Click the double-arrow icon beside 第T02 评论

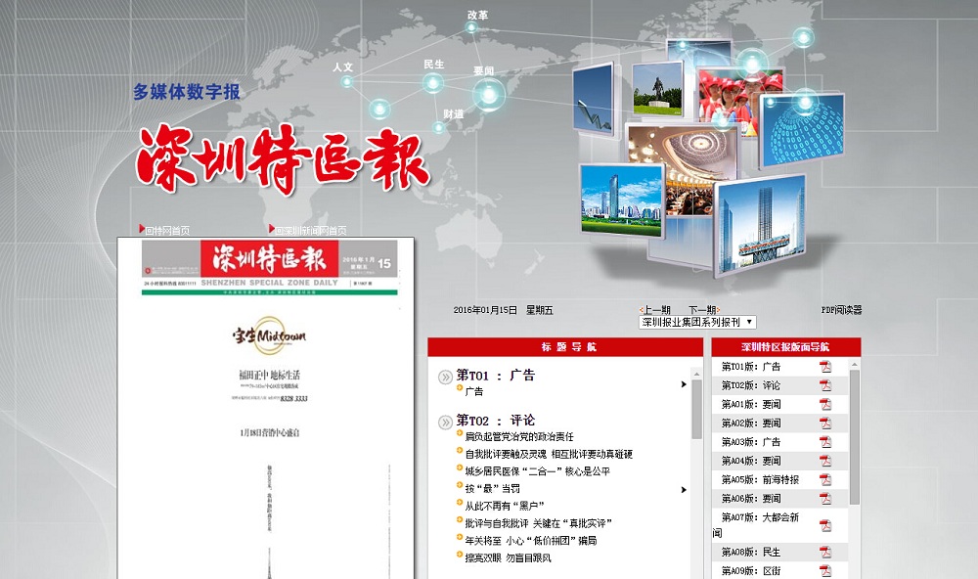(x=445, y=423)
